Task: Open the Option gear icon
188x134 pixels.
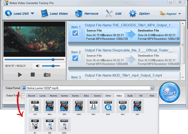Action: [133, 13]
